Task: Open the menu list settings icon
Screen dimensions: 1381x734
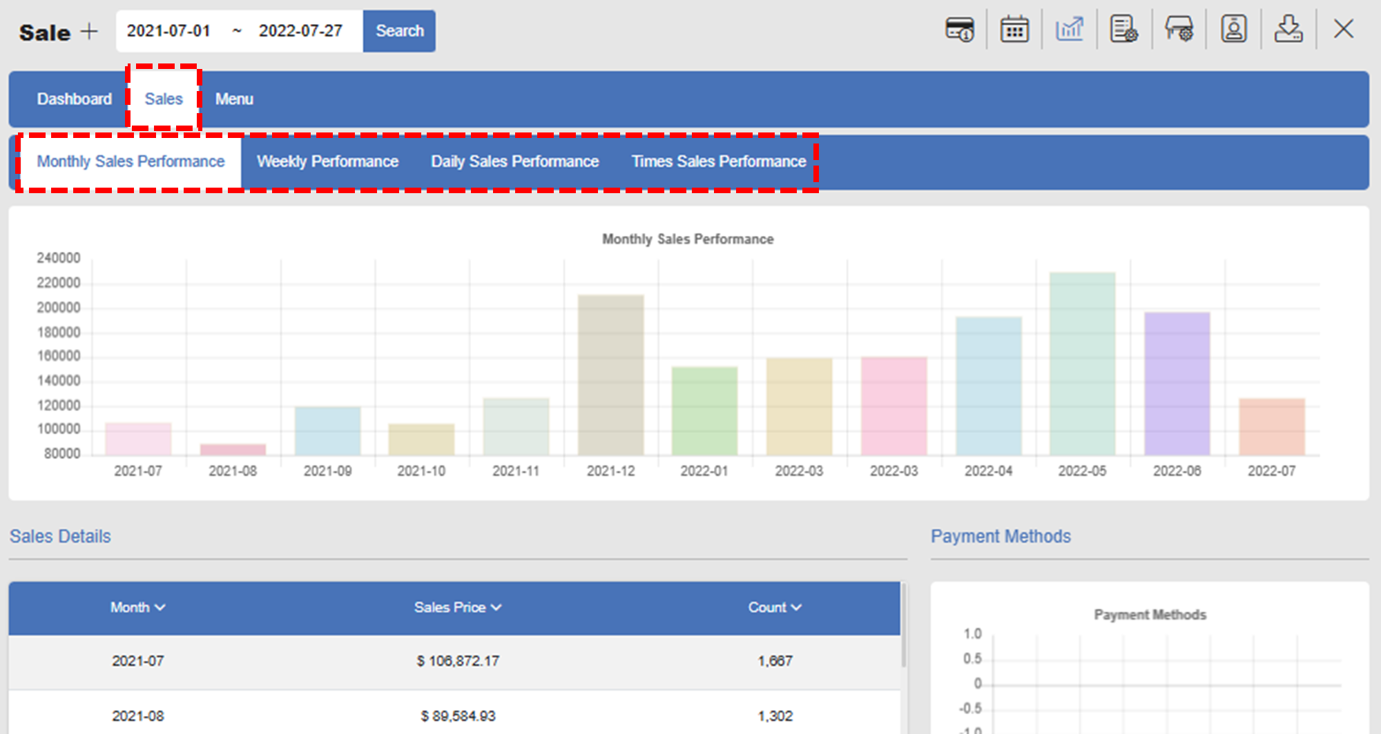Action: 1123,30
